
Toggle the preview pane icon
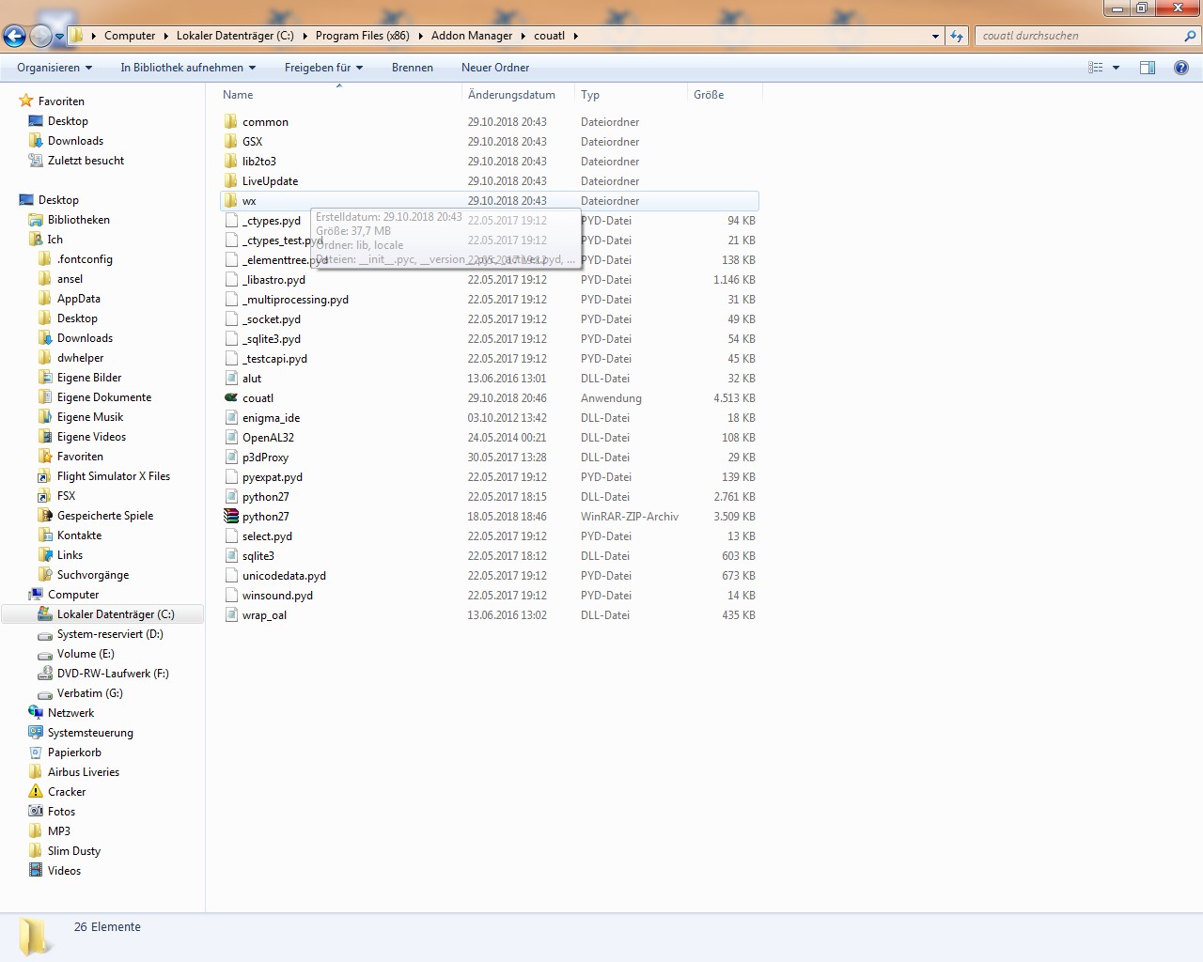tap(1148, 68)
